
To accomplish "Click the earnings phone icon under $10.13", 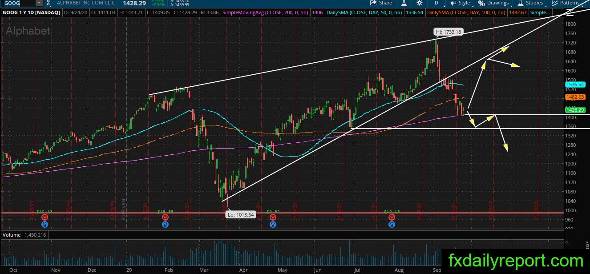I will (x=392, y=217).
